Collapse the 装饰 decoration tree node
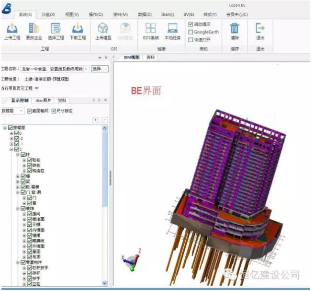Screen dimensions: 314x291 pos(18,209)
